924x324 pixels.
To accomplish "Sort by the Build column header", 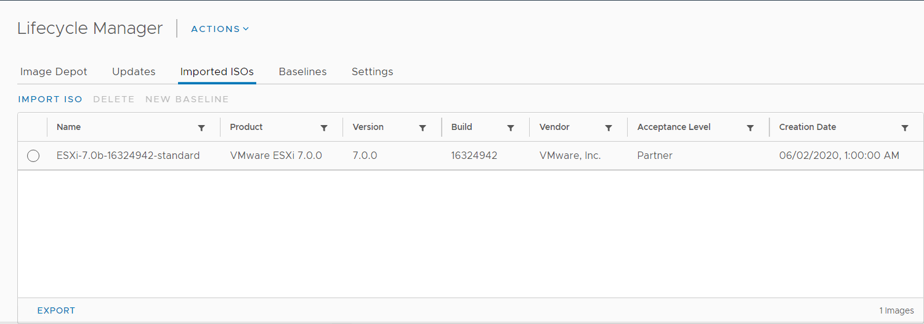I will pos(461,127).
